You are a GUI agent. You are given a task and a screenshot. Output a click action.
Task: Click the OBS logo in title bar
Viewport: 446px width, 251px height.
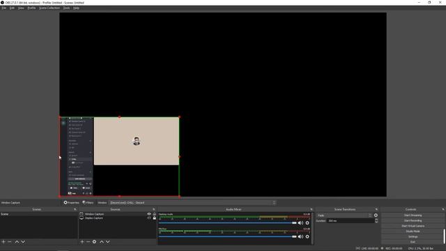pos(2,3)
